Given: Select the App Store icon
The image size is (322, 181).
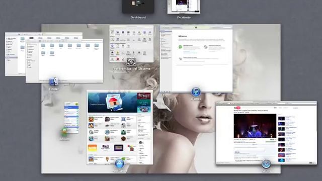Looking at the screenshot, I should click(120, 163).
